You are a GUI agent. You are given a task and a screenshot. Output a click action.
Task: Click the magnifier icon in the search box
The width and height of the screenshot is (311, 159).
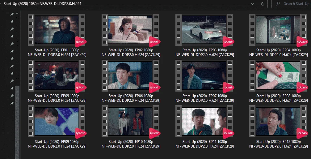click(278, 4)
